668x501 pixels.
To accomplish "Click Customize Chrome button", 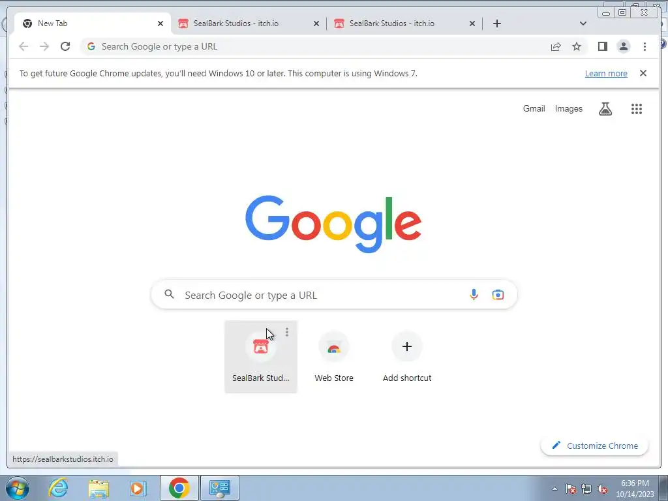I will [x=594, y=446].
